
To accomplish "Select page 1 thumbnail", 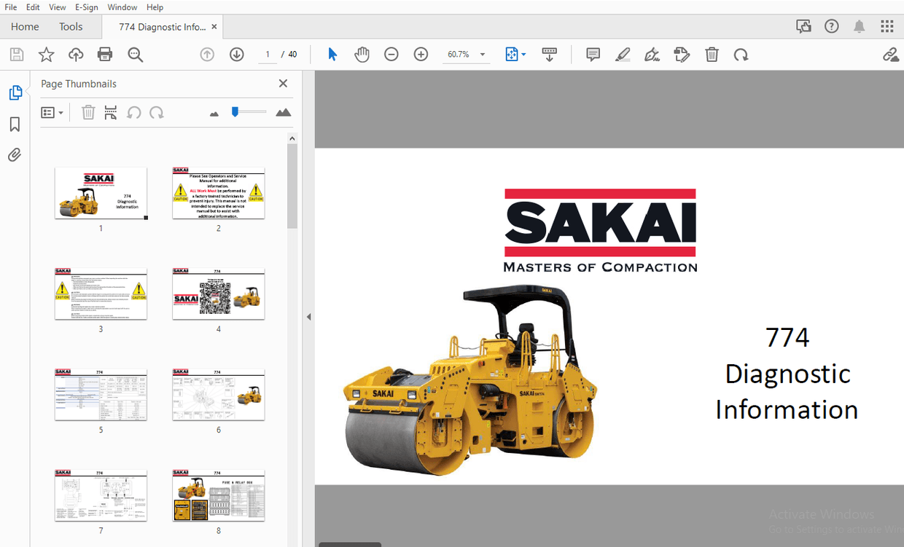I will (x=101, y=193).
